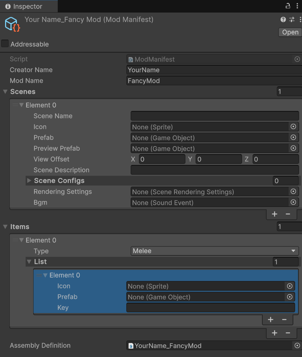Collapse the Items list foldout
This screenshot has height=357, width=302.
click(5, 227)
